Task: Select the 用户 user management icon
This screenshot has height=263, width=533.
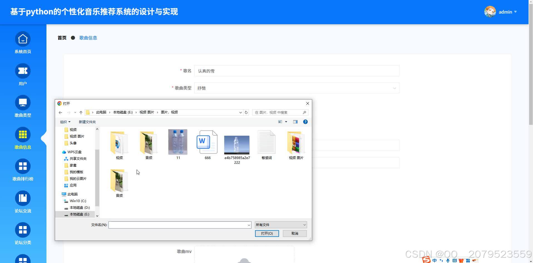Action: [x=23, y=71]
